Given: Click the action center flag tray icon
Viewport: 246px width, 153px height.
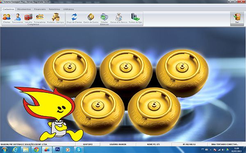Looking at the screenshot, I should coord(215,150).
